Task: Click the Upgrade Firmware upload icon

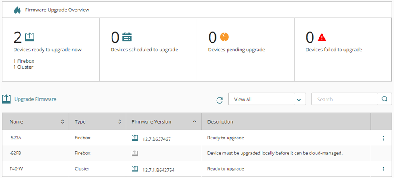Action: [6, 99]
